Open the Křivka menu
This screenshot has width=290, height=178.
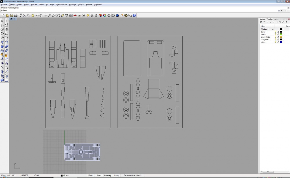pos(27,5)
